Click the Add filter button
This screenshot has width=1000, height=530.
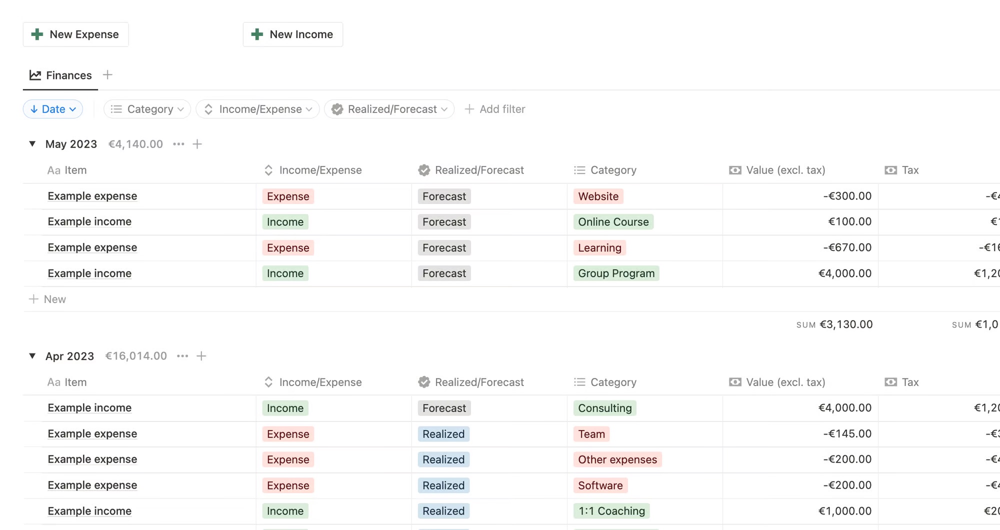495,109
